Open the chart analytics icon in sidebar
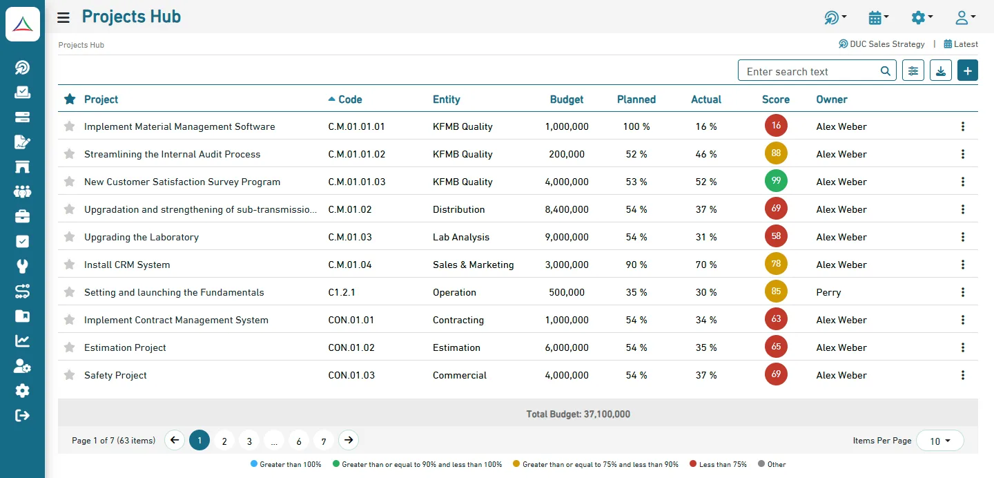 tap(22, 341)
